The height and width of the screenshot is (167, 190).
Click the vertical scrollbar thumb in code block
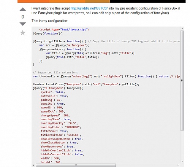(x=182, y=80)
